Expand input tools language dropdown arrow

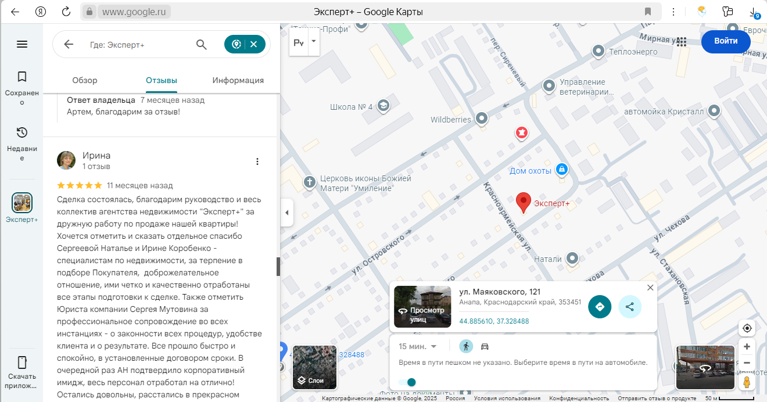pos(314,42)
